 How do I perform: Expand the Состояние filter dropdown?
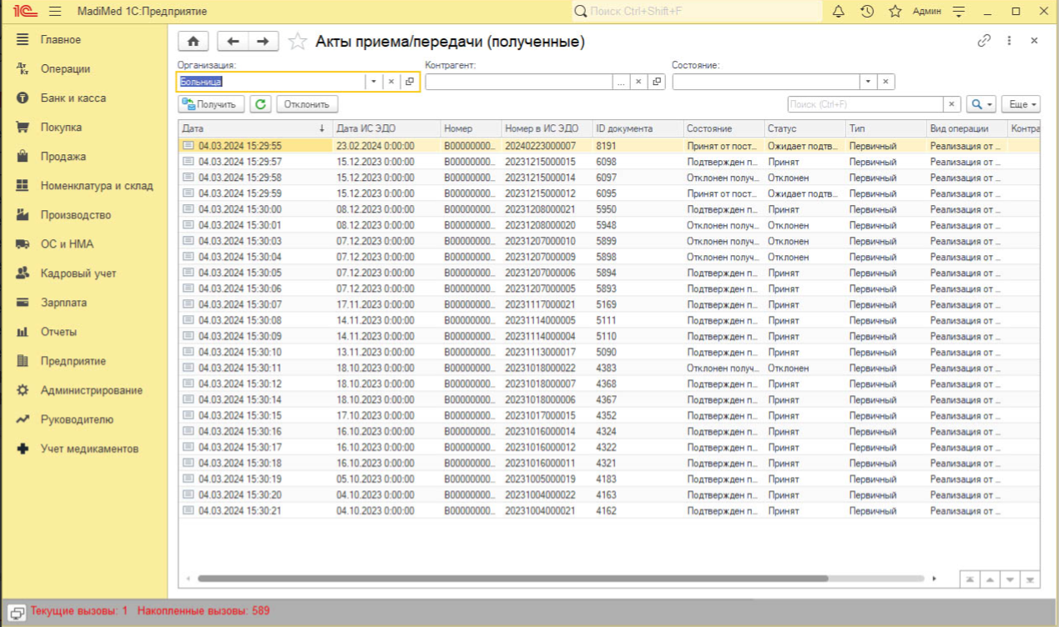(x=868, y=82)
